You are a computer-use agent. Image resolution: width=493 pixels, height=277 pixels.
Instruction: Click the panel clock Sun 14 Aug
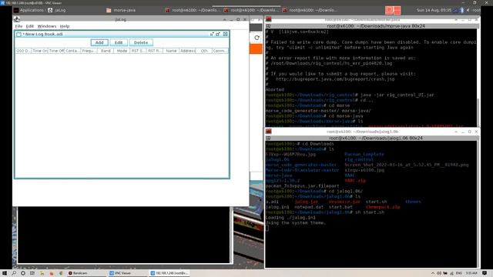point(434,10)
